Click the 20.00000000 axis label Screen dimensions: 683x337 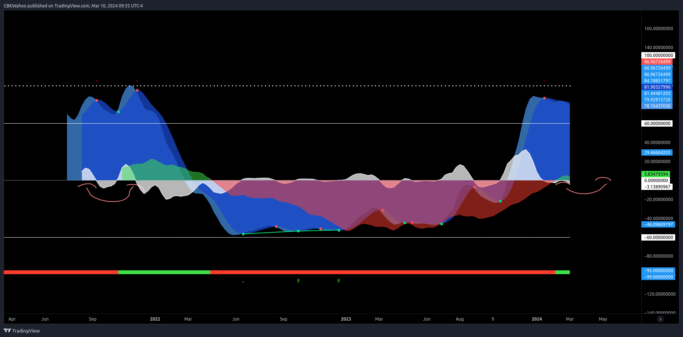point(657,162)
